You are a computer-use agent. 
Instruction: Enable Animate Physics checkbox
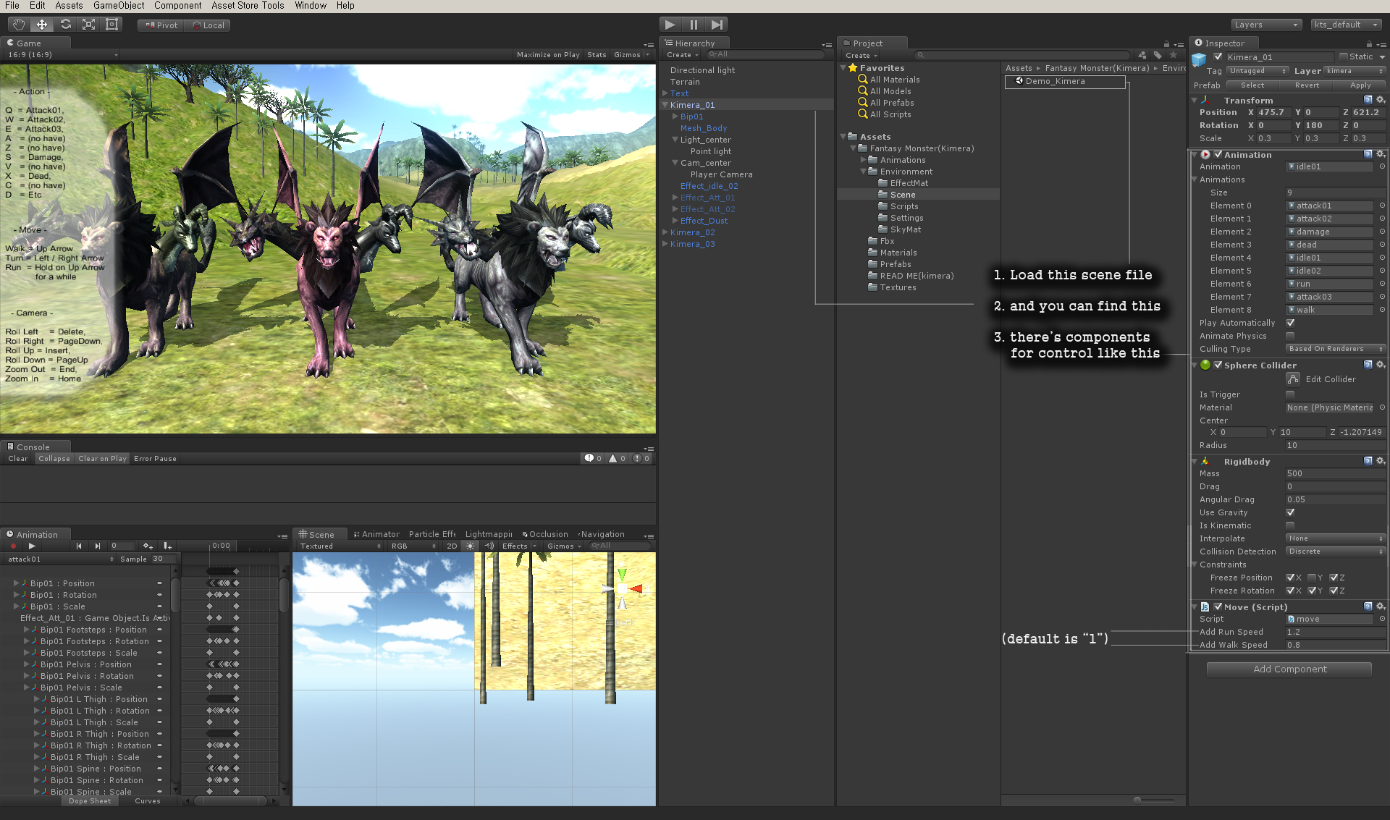[x=1290, y=336]
